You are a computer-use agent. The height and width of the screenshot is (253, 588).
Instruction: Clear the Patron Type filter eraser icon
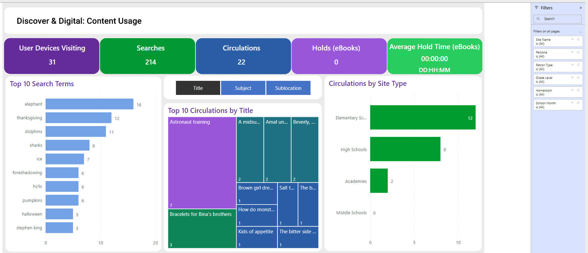pos(578,65)
